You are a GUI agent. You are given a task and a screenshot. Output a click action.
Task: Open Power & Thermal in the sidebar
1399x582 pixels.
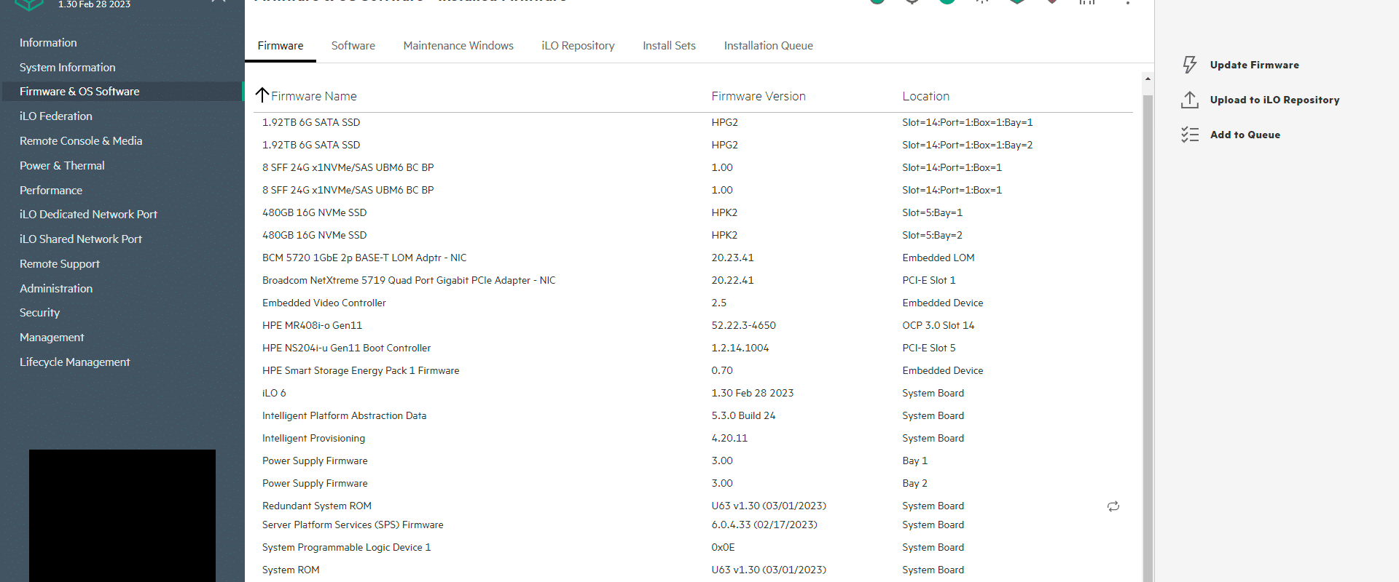[x=62, y=166]
